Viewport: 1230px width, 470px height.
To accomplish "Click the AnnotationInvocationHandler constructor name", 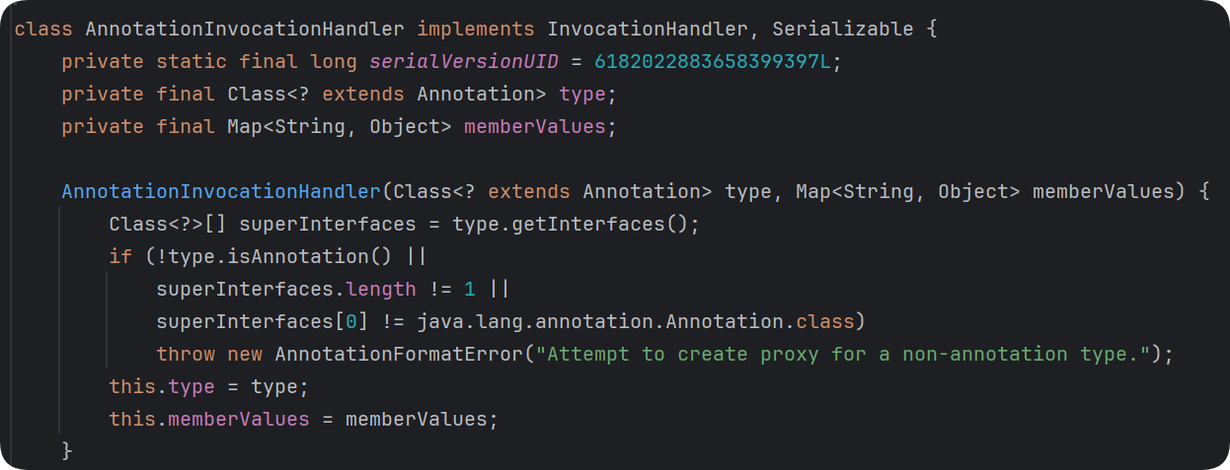I will [x=221, y=191].
